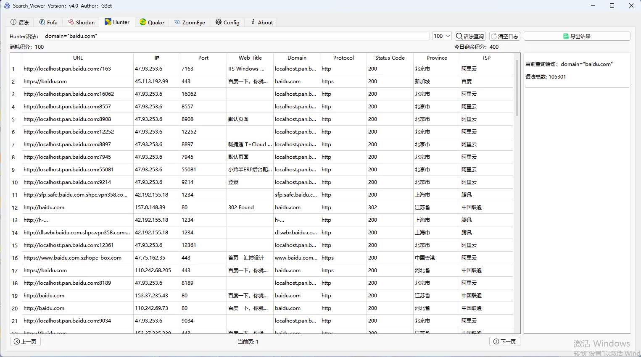Click the Domain column header
The width and height of the screenshot is (641, 357).
(x=297, y=58)
